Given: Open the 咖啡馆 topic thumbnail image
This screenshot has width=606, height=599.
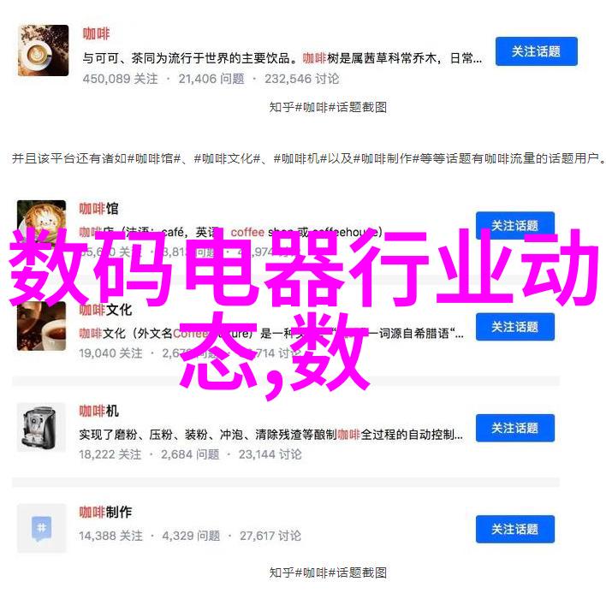Looking at the screenshot, I should pos(41,215).
